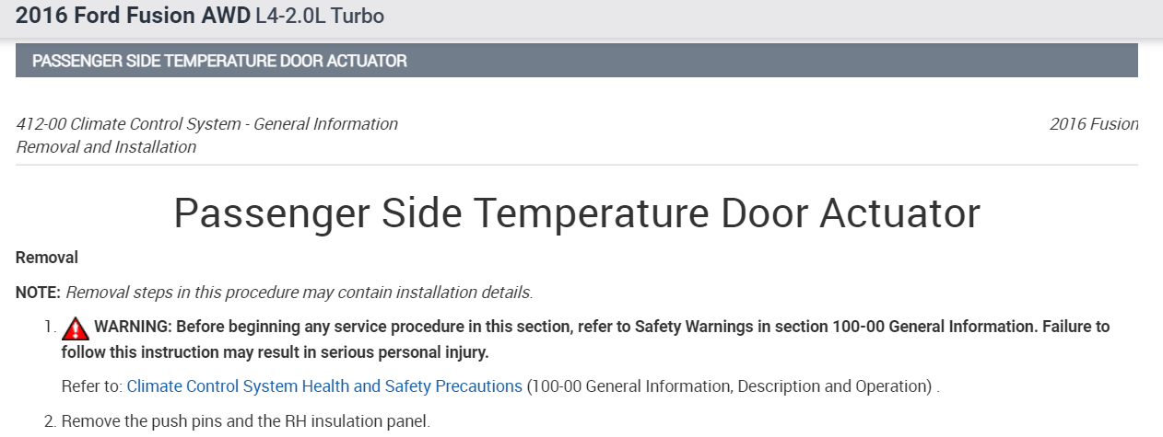
Task: Click the red warning triangle icon
Action: coord(76,328)
